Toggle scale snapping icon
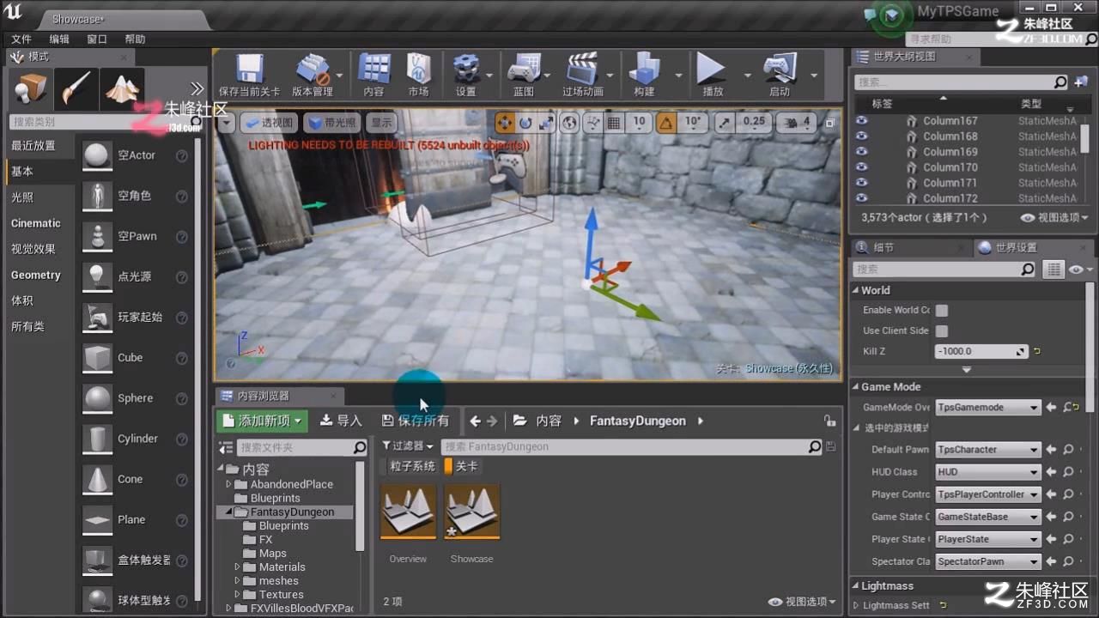 click(x=724, y=123)
